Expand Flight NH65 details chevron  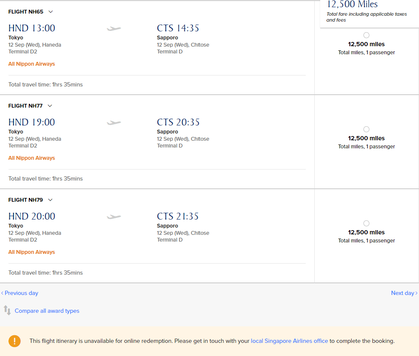click(x=50, y=12)
